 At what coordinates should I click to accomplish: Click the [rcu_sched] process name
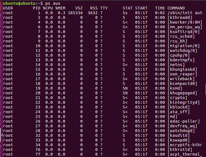pyautogui.click(x=181, y=36)
